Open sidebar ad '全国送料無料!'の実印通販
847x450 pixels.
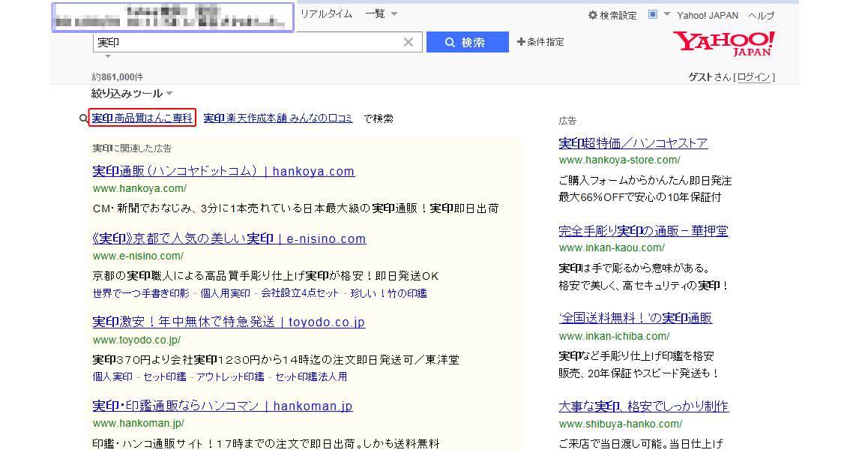tap(636, 318)
